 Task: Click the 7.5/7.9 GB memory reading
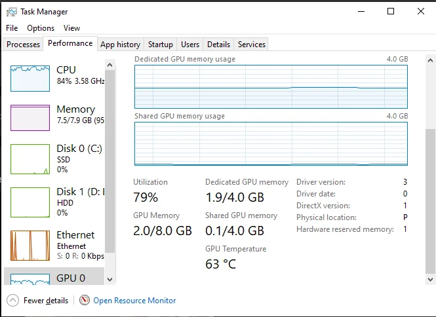[81, 121]
